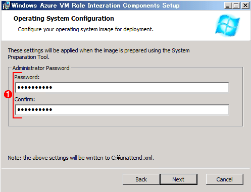Close the setup window

coord(245,6)
